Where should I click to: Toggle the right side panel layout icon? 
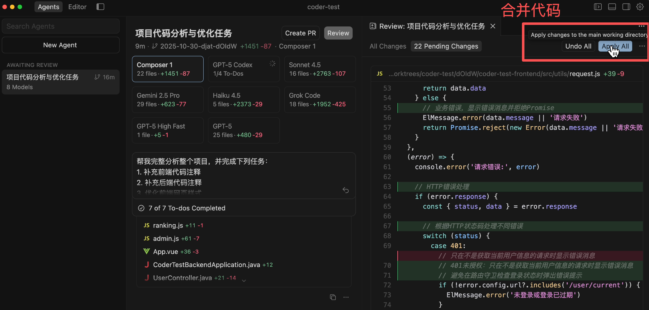(x=626, y=7)
